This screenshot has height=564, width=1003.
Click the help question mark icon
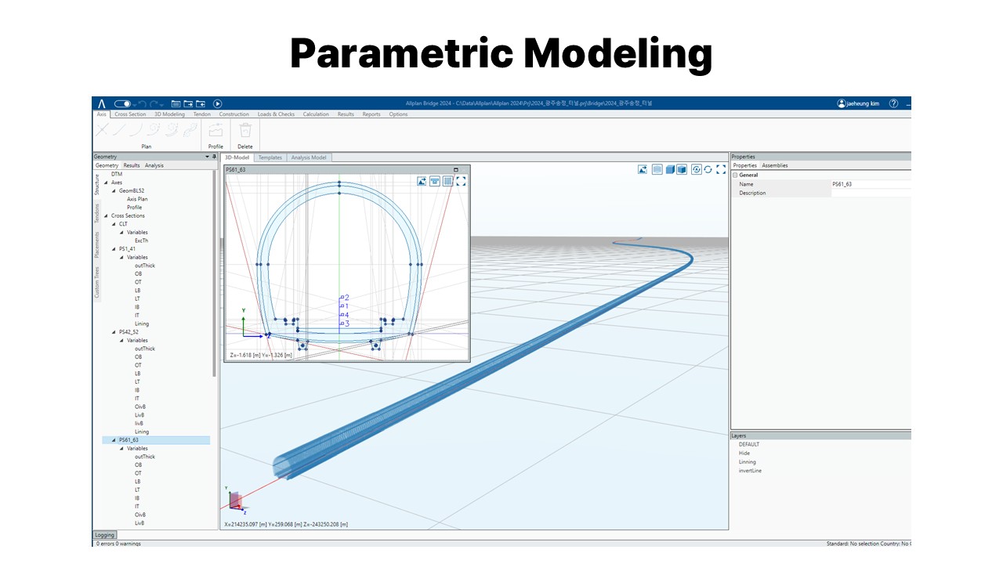[893, 103]
